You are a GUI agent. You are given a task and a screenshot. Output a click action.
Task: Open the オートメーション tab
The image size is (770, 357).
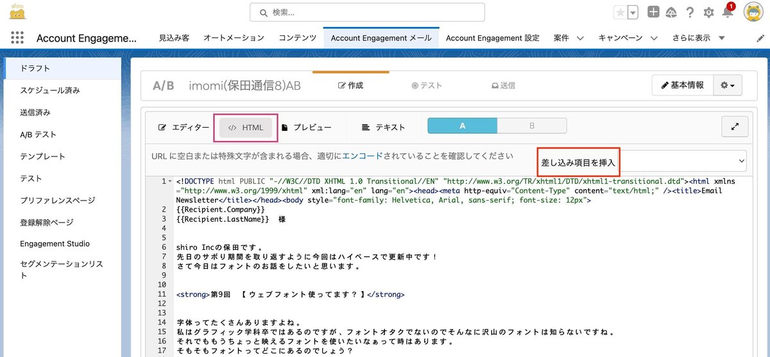(x=234, y=38)
